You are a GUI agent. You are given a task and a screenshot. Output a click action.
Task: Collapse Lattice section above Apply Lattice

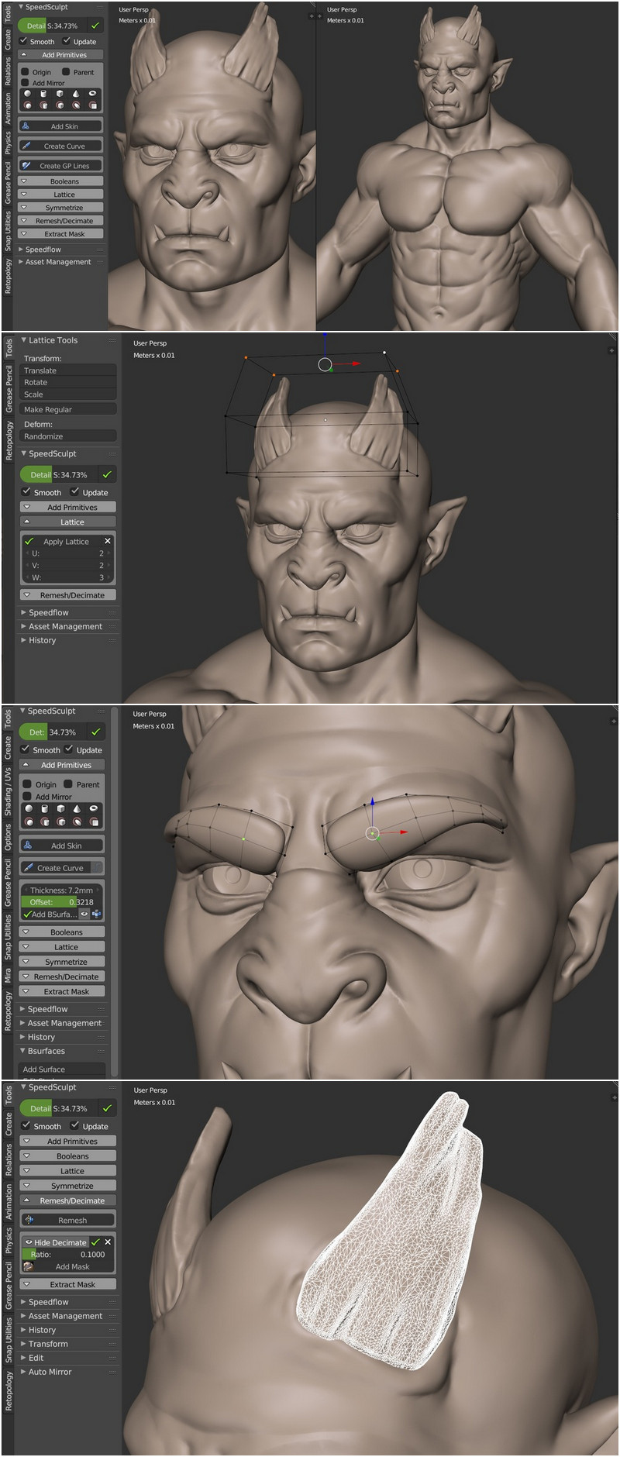[x=68, y=522]
